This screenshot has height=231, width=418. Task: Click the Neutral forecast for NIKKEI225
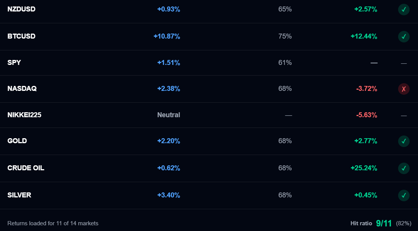click(168, 115)
